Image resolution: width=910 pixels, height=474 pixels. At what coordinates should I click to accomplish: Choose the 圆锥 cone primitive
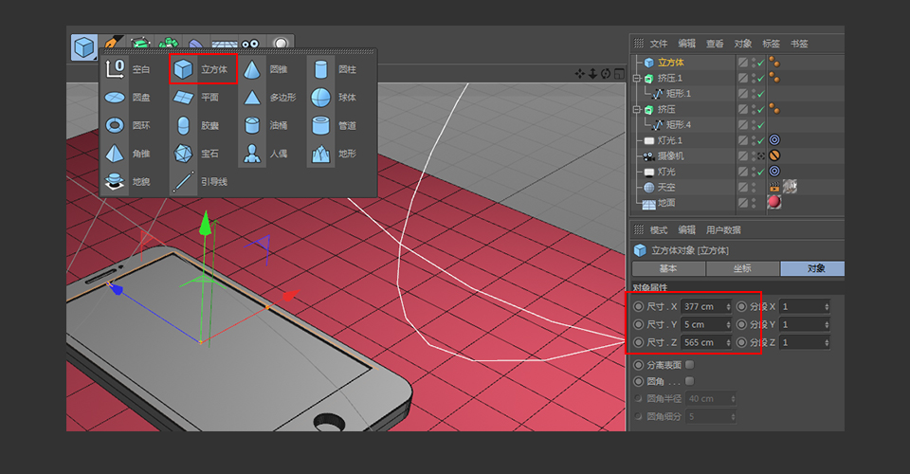pos(252,69)
